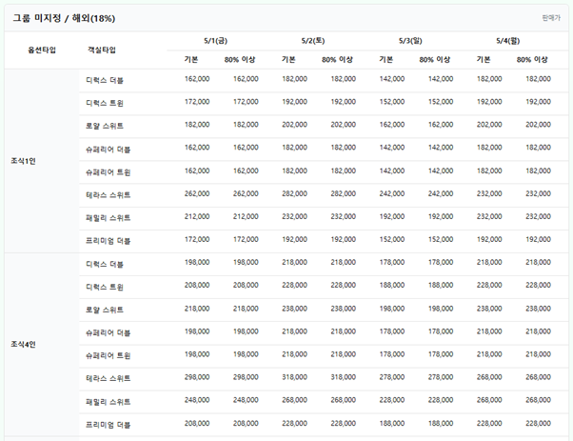The image size is (573, 441).
Task: Click 5/2 기본 price for 조식4인 로얄 스위트
Action: click(x=295, y=310)
